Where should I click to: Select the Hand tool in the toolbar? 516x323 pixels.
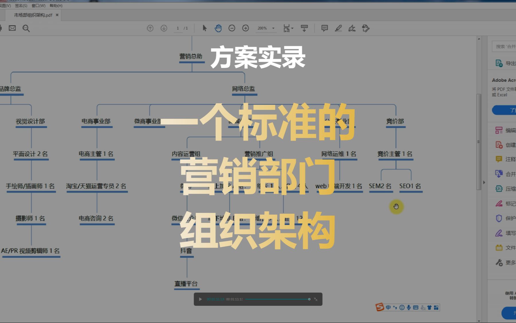(218, 28)
